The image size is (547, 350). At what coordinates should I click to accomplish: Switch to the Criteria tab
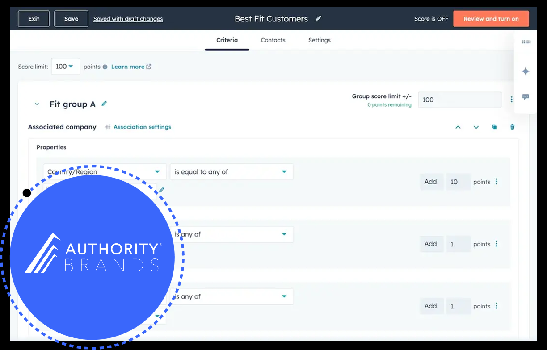(227, 40)
